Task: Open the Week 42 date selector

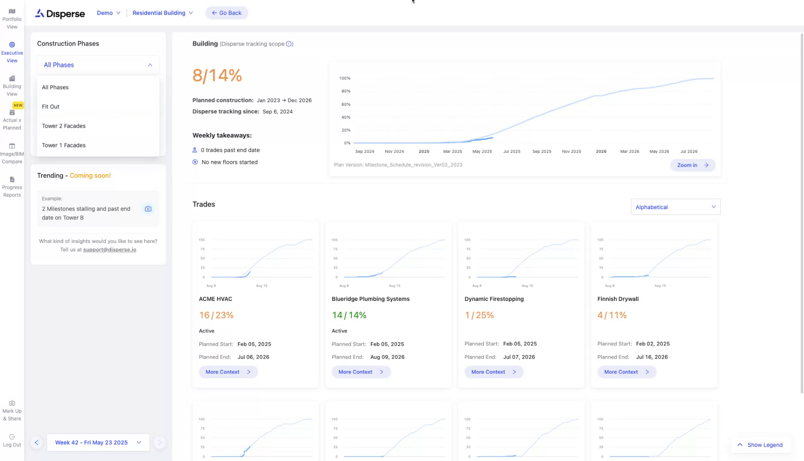Action: click(x=98, y=443)
